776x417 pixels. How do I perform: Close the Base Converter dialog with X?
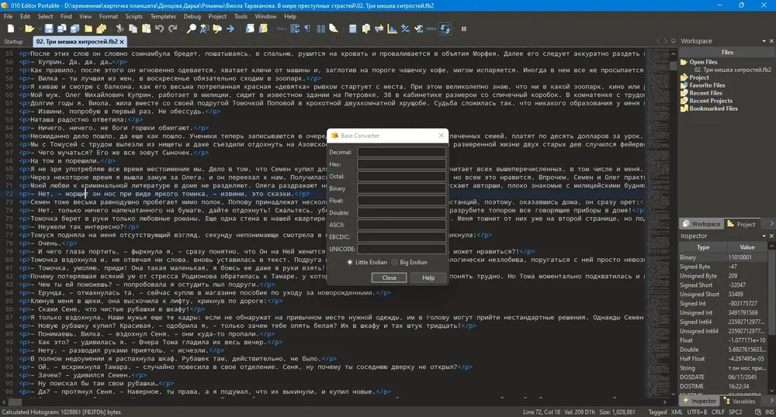441,136
